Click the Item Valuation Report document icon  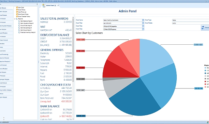19,23
